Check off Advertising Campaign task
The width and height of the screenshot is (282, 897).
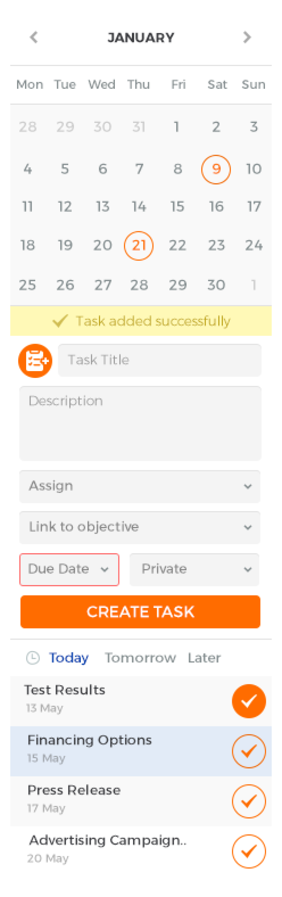coord(249,851)
